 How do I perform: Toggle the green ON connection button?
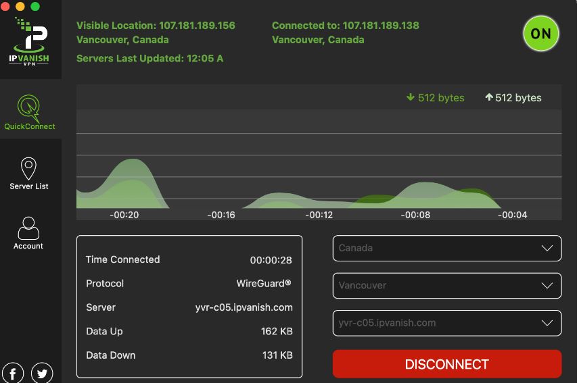[x=541, y=34]
